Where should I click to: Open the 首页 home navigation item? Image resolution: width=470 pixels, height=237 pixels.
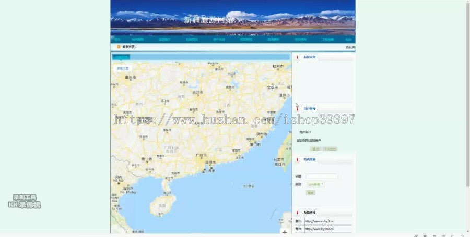click(x=117, y=39)
